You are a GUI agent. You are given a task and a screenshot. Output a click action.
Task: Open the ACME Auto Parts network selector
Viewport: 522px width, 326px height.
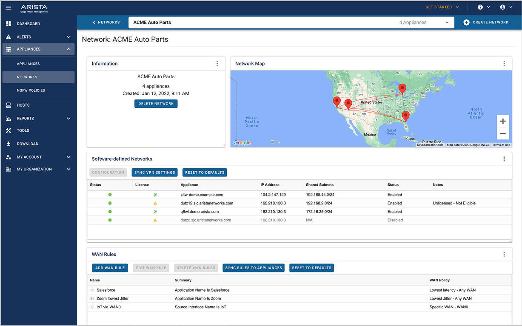click(291, 23)
